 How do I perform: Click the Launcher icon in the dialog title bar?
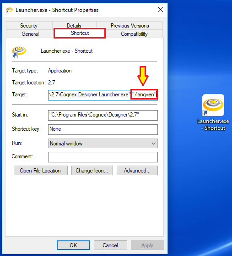[9, 10]
